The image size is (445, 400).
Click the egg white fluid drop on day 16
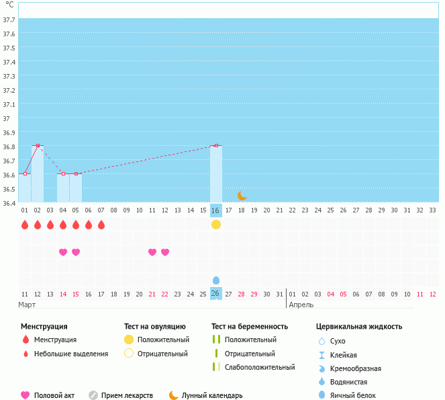[216, 280]
